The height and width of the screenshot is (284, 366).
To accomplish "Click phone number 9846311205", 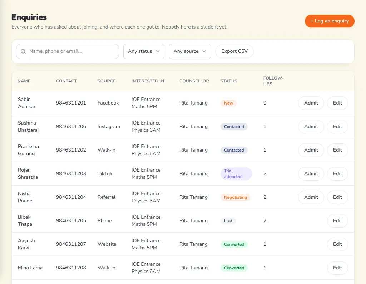I will click(x=71, y=220).
